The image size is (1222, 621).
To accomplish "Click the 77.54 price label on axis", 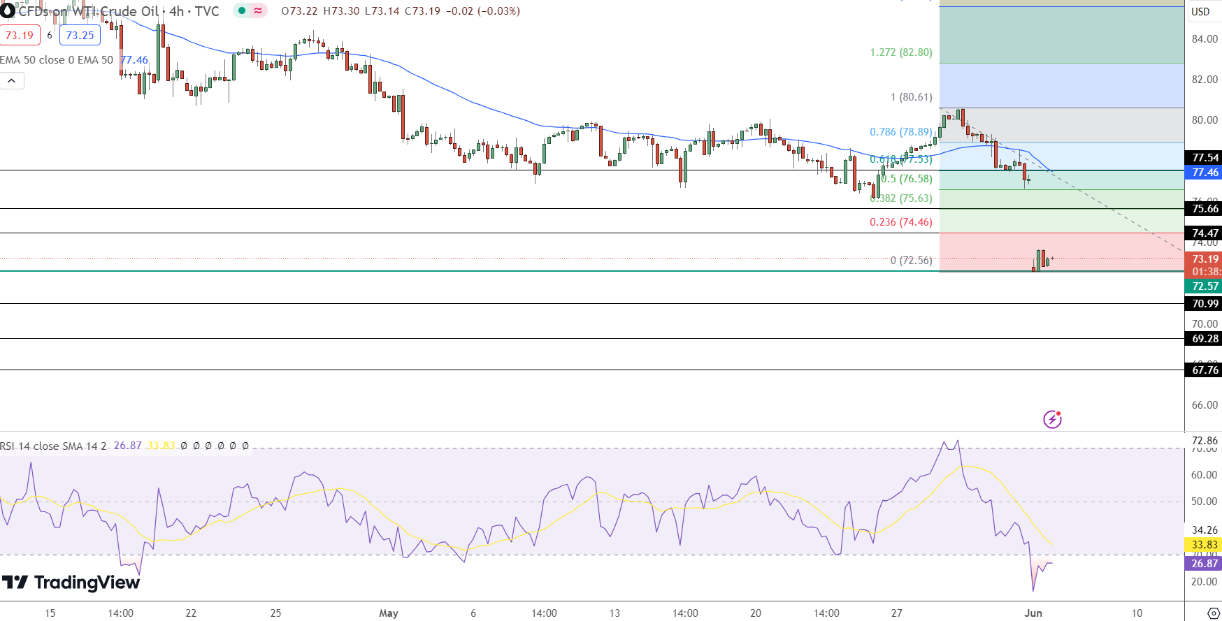I will [x=1205, y=158].
